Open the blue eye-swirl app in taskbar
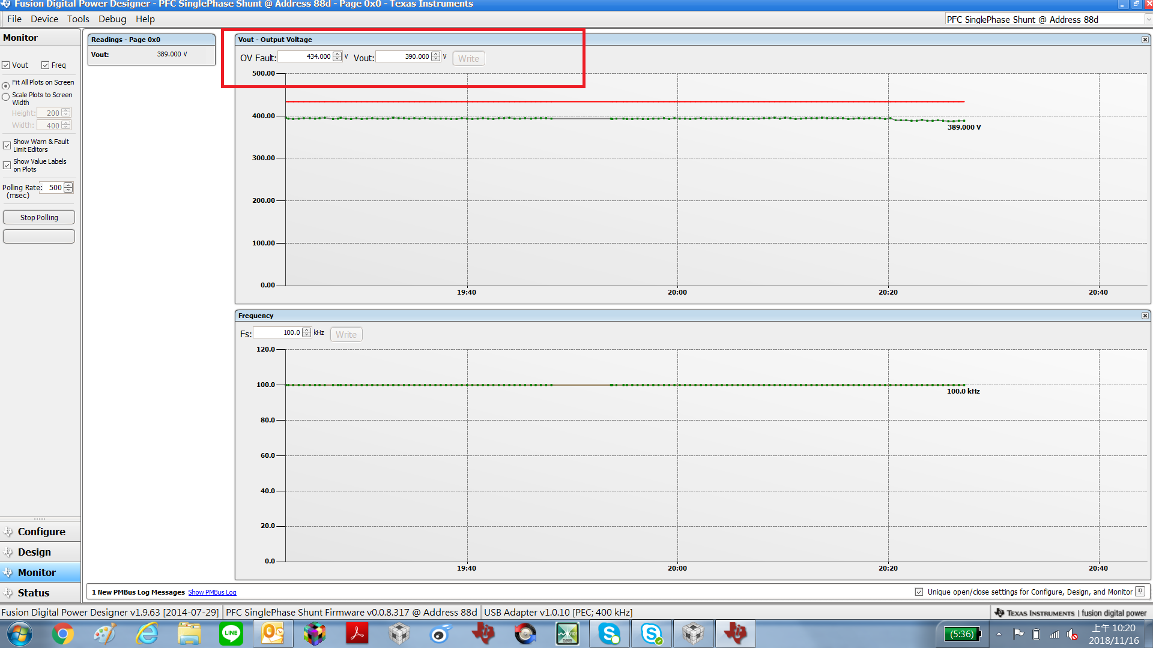 441,634
